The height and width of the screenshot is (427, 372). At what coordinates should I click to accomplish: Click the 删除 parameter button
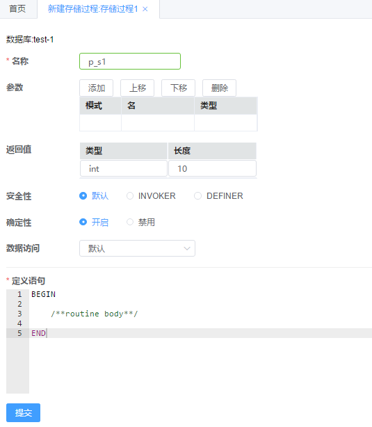[x=219, y=88]
